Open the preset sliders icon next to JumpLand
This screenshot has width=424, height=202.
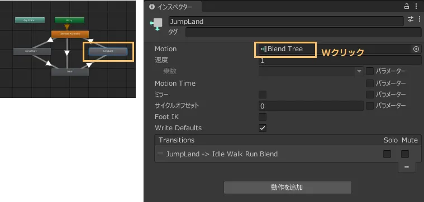411,19
